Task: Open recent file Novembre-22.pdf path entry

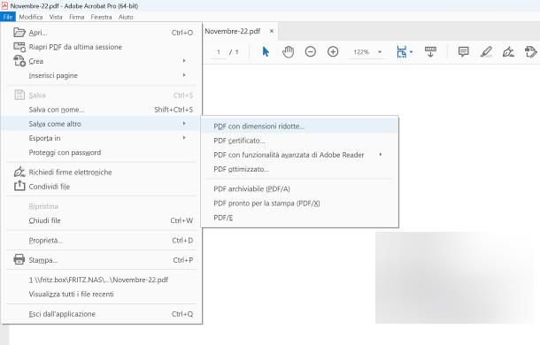Action: coord(101,280)
